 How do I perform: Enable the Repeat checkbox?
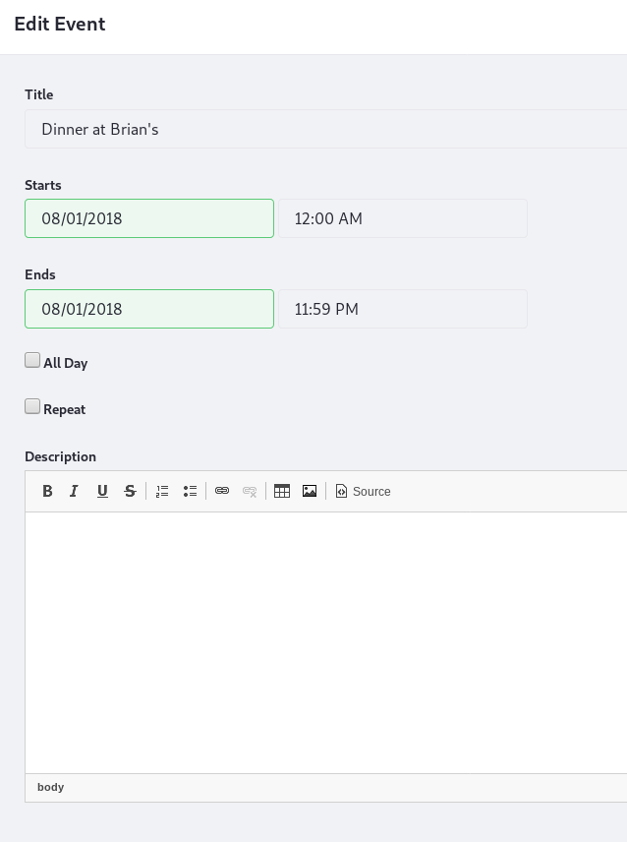pos(32,406)
